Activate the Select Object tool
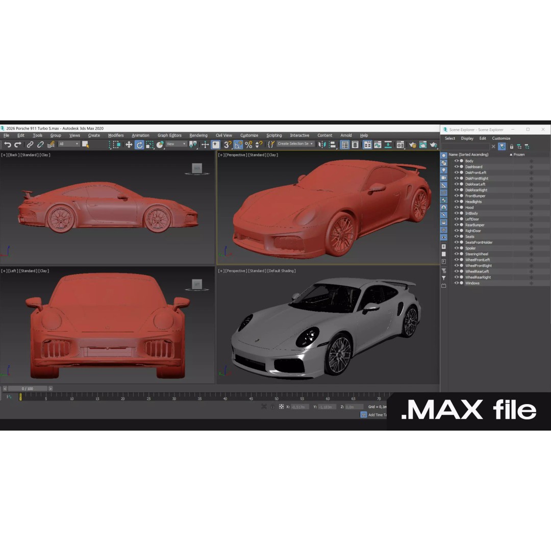Screen dimensions: 551x551 [x=85, y=144]
